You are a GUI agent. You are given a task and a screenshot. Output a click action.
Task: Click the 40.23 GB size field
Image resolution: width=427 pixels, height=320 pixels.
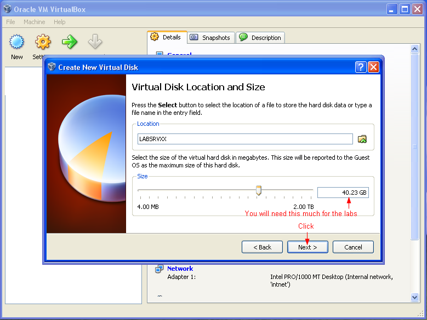[x=343, y=193]
